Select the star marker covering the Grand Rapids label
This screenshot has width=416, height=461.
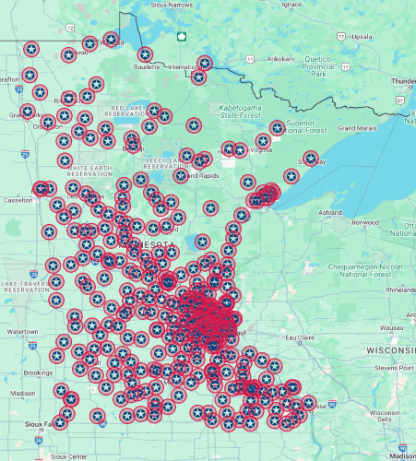pos(181,176)
